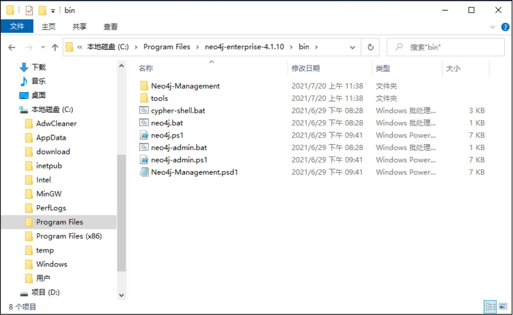Click the cypher-shell.bat file name
513x315 pixels.
[178, 111]
